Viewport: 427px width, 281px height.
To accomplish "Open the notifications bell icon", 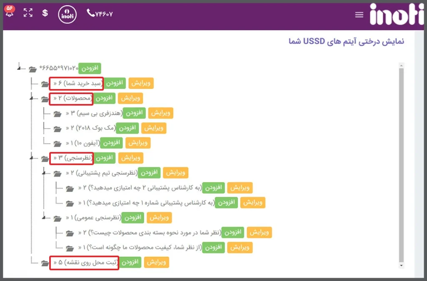I will tap(10, 11).
